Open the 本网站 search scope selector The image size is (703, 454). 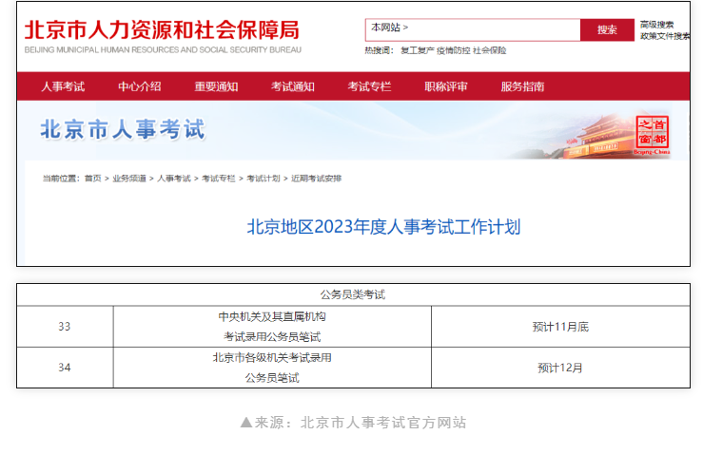tap(389, 28)
